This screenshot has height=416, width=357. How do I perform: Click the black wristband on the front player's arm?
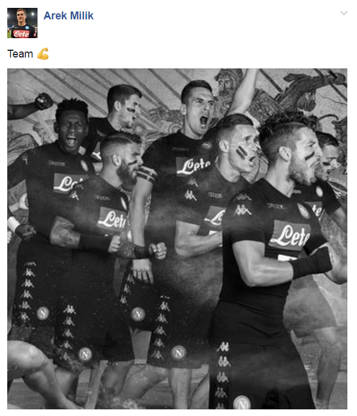pos(312,263)
